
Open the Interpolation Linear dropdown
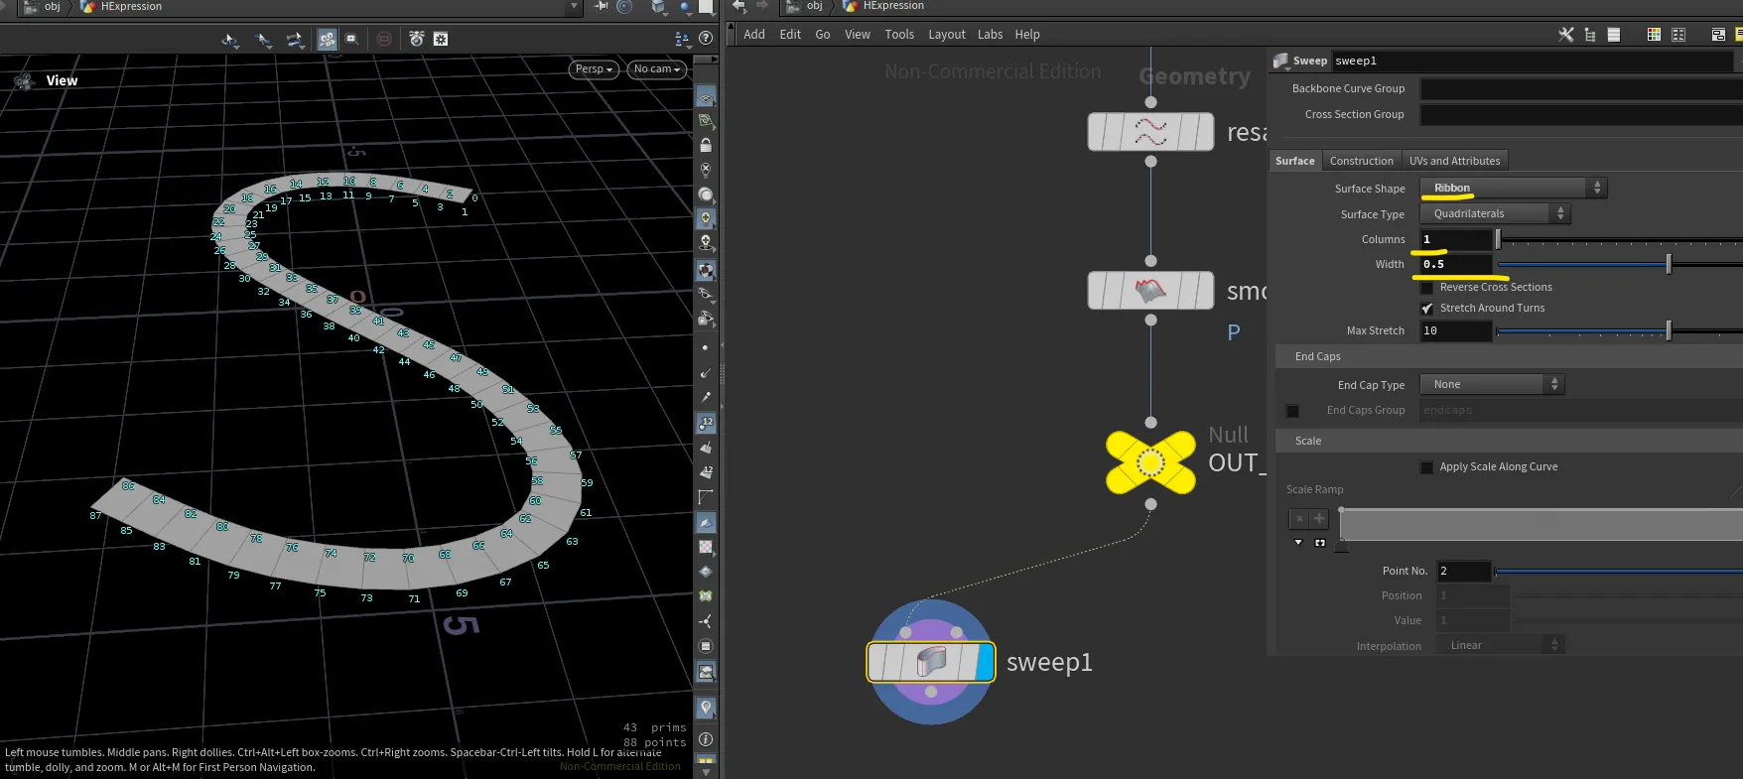[x=1500, y=645]
